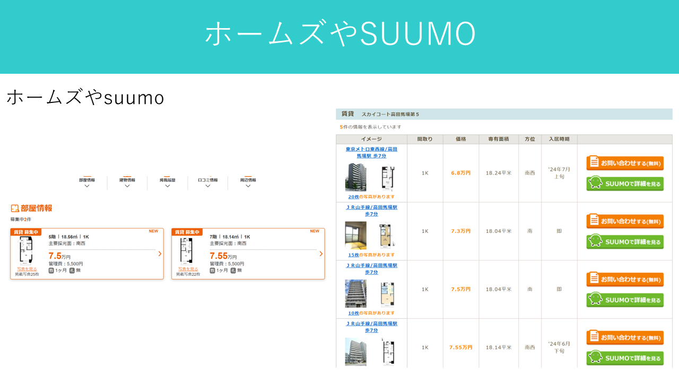Click the 礼 key-money icon on the 5階 card
The height and width of the screenshot is (382, 679).
(x=72, y=270)
